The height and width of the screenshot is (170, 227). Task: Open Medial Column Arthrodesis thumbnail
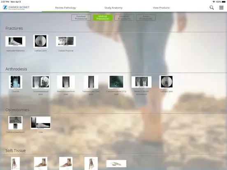point(141,82)
